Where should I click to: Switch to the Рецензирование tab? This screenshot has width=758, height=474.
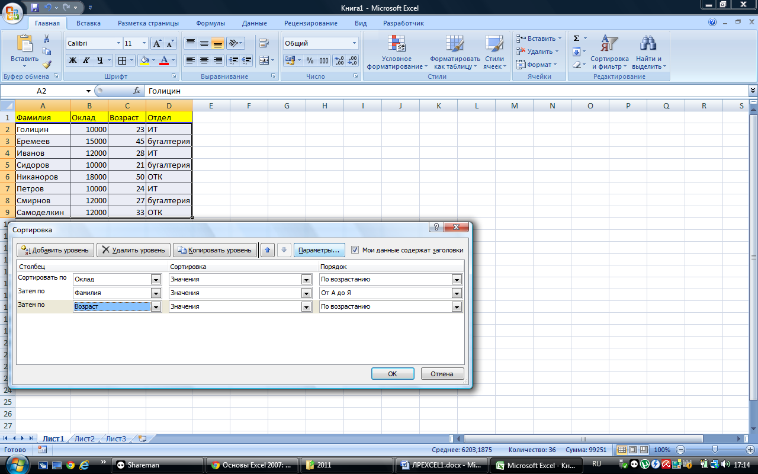pos(311,23)
